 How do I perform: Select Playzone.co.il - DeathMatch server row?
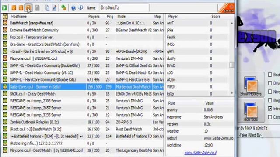pos(83,150)
